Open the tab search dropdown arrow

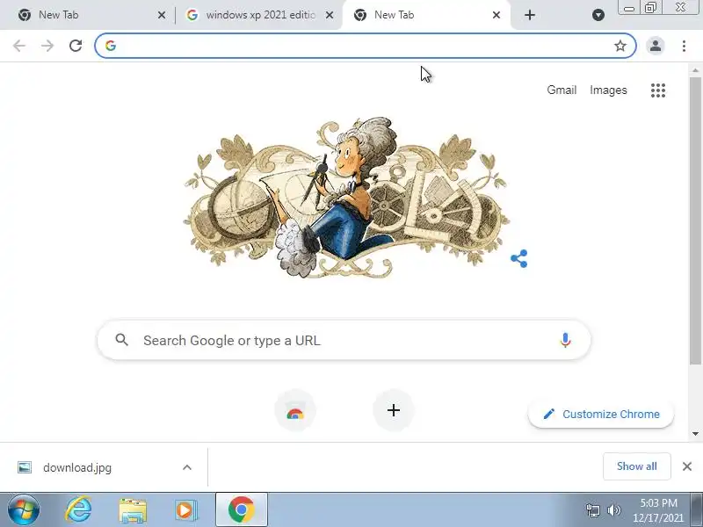point(598,15)
